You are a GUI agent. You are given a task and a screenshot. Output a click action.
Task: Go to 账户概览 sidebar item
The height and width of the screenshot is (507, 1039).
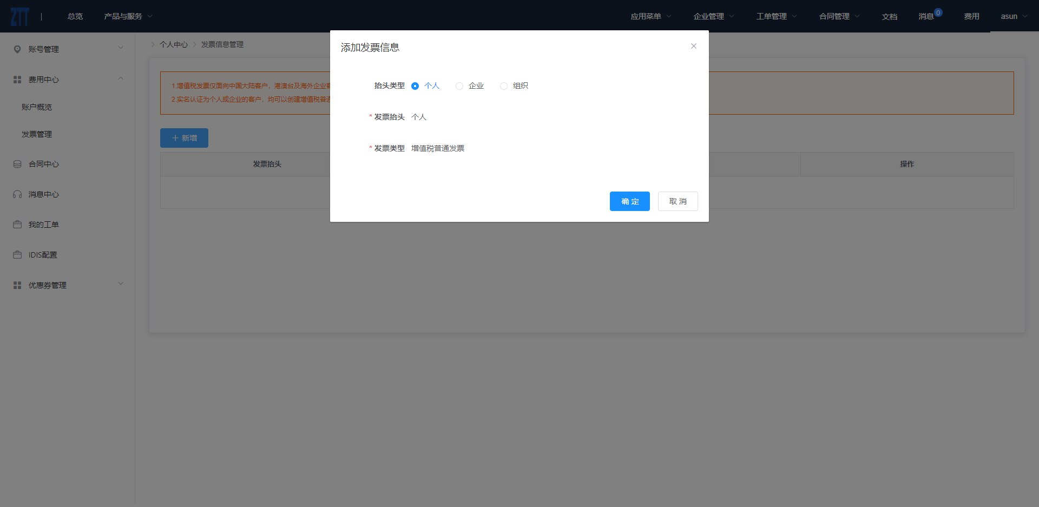[x=37, y=107]
